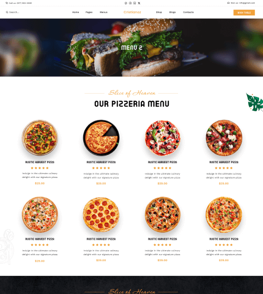The height and width of the screenshot is (294, 263).
Task: Open the LinkedIn social icon
Action: point(134,3)
